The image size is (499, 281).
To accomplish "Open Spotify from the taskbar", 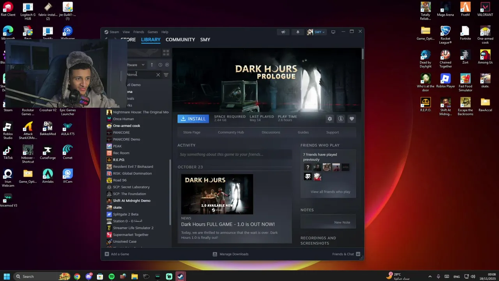I will 111,276.
